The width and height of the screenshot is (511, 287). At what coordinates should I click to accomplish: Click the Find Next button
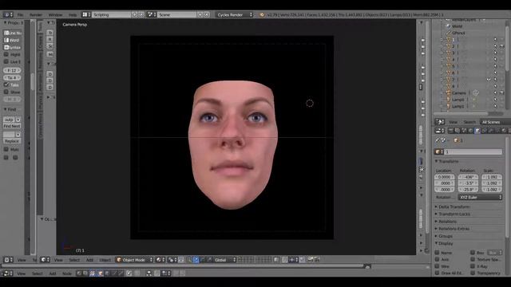[12, 126]
